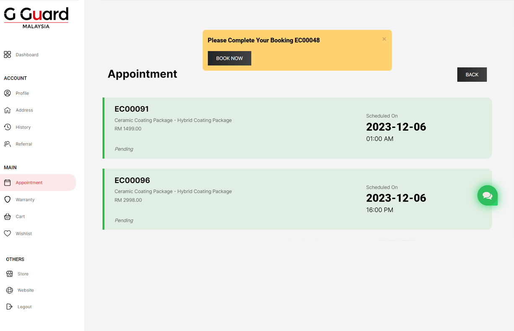Click the Profile user icon

tap(8, 93)
